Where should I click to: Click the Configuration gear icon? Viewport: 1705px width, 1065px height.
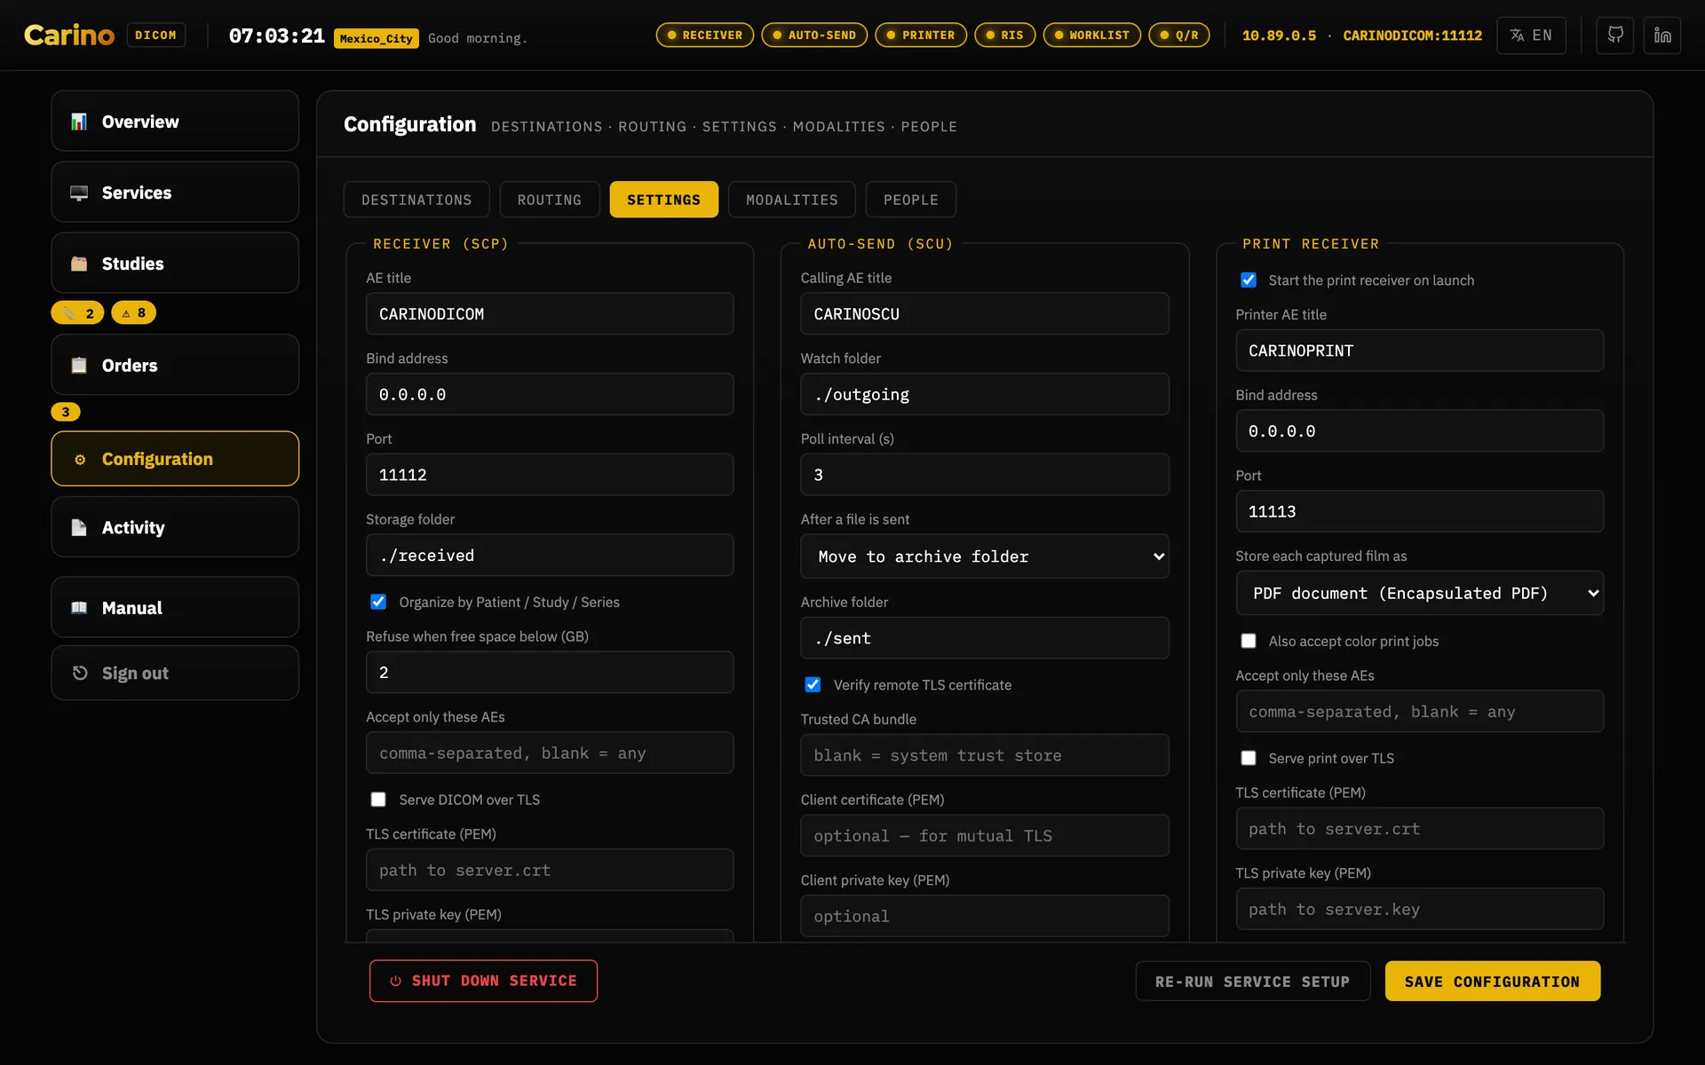(80, 459)
